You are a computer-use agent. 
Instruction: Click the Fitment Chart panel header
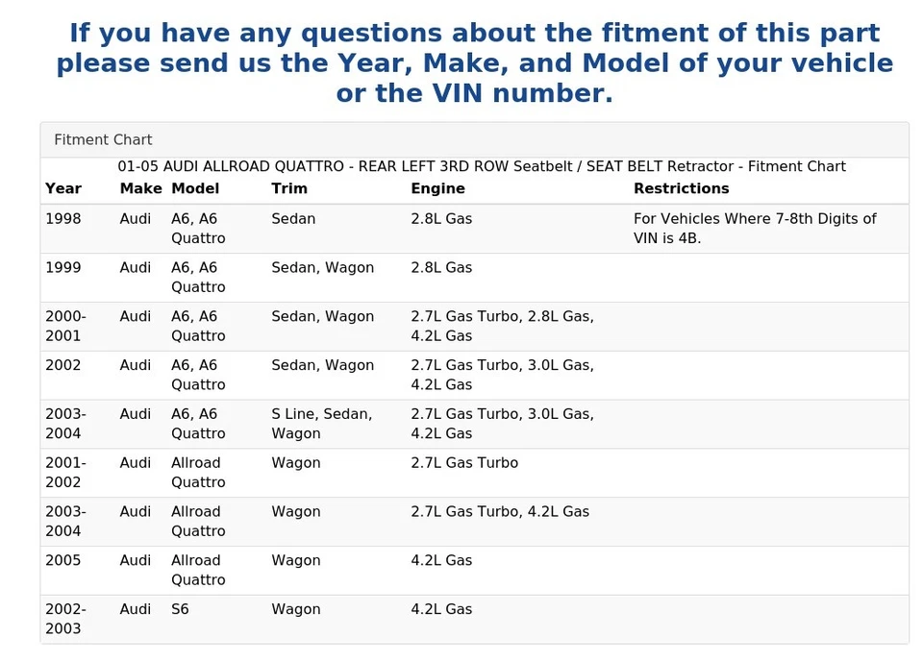pos(474,140)
